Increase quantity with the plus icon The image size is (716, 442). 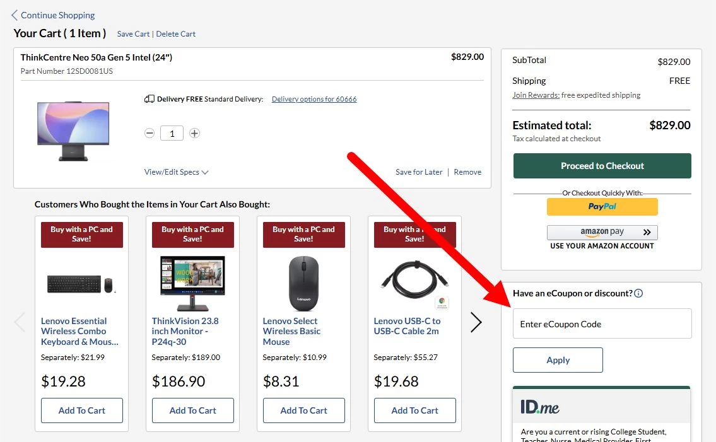(195, 133)
